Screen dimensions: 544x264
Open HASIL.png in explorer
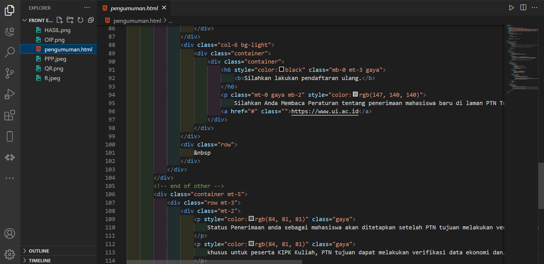point(57,30)
